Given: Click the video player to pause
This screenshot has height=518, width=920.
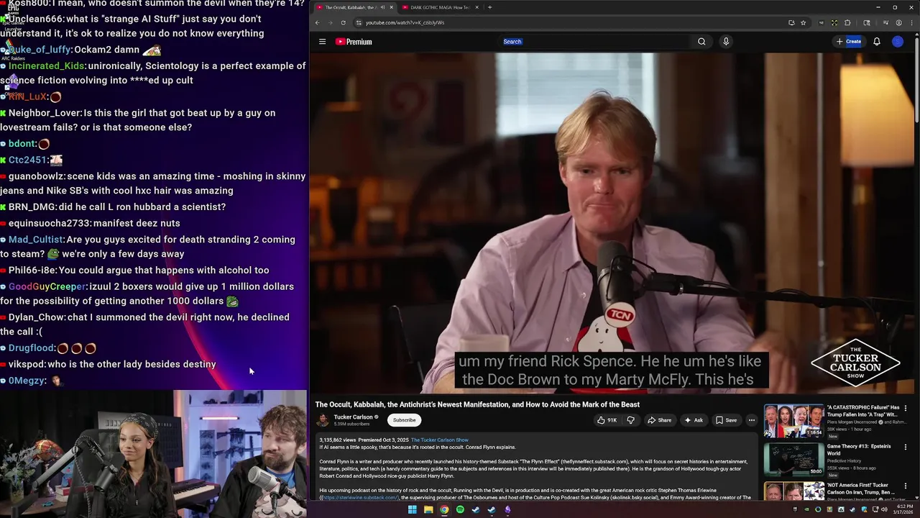Looking at the screenshot, I should coord(614,223).
